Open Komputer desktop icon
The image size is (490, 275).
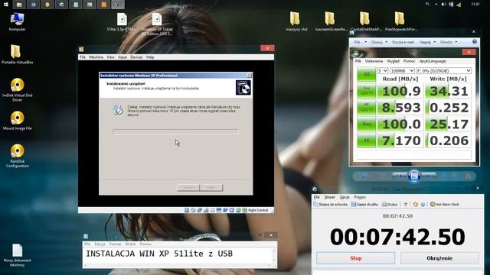pos(17,22)
